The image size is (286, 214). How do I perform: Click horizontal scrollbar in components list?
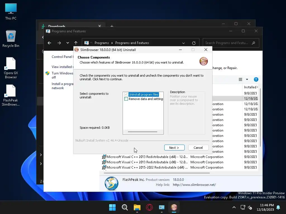142,132
